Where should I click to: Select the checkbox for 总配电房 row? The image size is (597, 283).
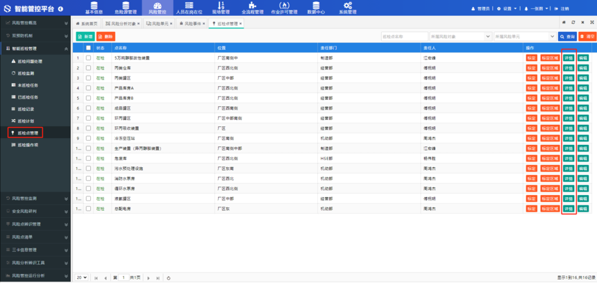[x=88, y=209]
